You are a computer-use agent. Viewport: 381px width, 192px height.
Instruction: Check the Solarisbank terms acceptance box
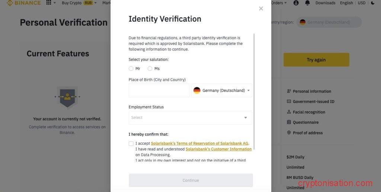click(x=131, y=144)
